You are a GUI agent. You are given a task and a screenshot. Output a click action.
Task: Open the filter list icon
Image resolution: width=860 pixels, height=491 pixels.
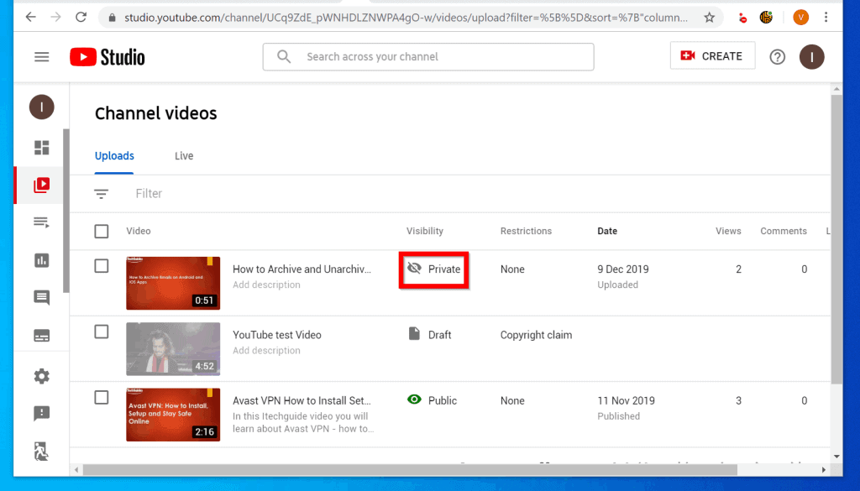click(x=102, y=194)
